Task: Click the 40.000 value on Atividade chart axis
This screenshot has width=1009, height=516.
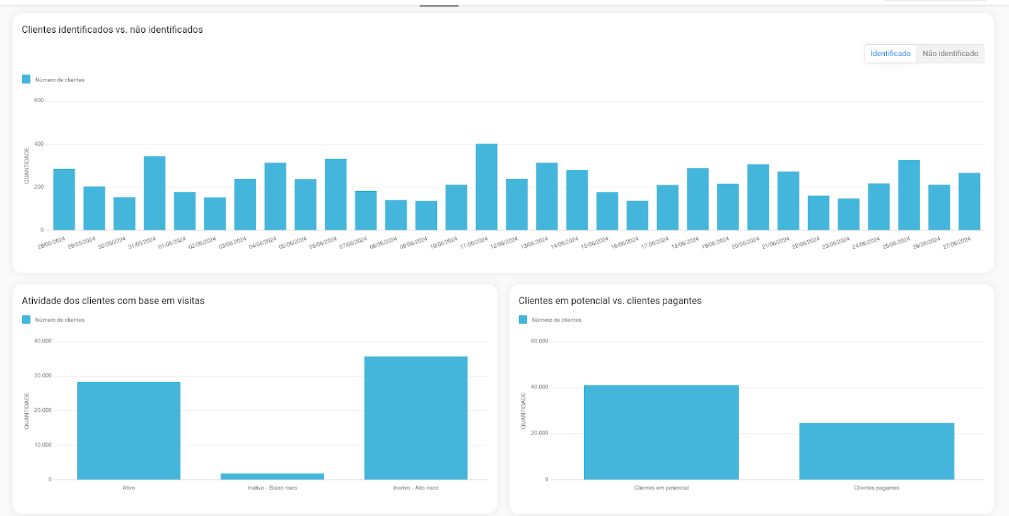Action: [43, 341]
